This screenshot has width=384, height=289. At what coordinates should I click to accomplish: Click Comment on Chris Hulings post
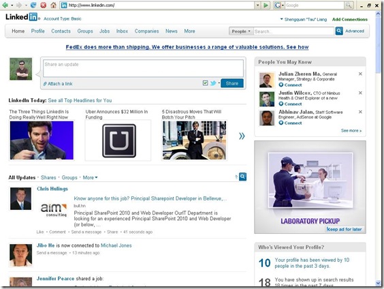57,232
